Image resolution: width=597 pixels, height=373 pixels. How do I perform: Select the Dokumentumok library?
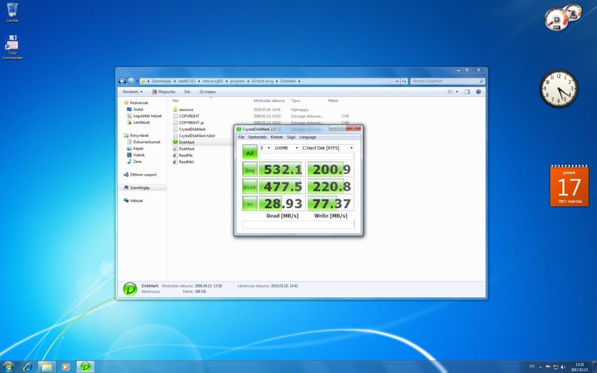point(147,142)
